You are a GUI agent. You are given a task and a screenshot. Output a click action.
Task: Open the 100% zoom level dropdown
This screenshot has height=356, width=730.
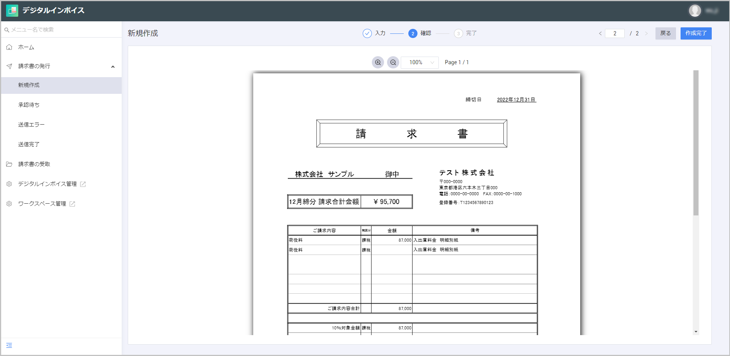pyautogui.click(x=420, y=62)
